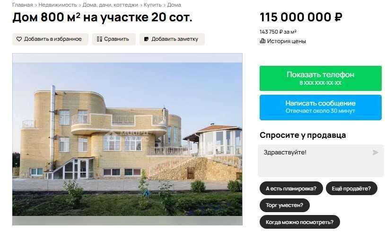Open the Дома, дачи, коттеджи breadcrumb
This screenshot has height=233, width=385.
pos(110,5)
